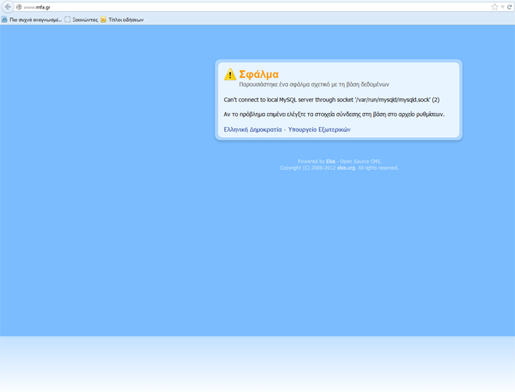Viewport: 515px width, 392px height.
Task: Click the 'Αν το πρόβλημα επιμένει' instruction text
Action: click(334, 114)
